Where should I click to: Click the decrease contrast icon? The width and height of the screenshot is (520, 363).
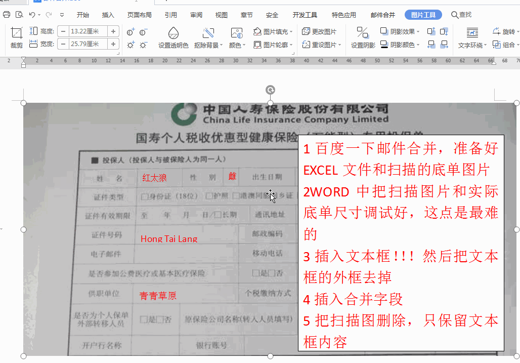(143, 32)
